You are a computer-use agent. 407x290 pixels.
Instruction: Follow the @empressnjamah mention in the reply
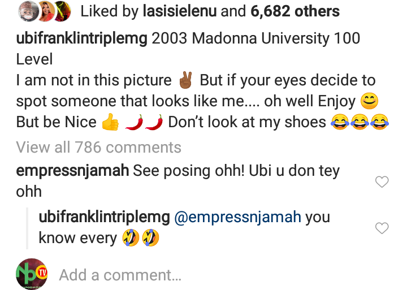point(237,218)
